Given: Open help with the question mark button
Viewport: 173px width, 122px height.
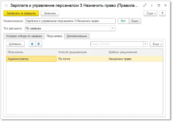Looking at the screenshot, I should click(x=162, y=13).
